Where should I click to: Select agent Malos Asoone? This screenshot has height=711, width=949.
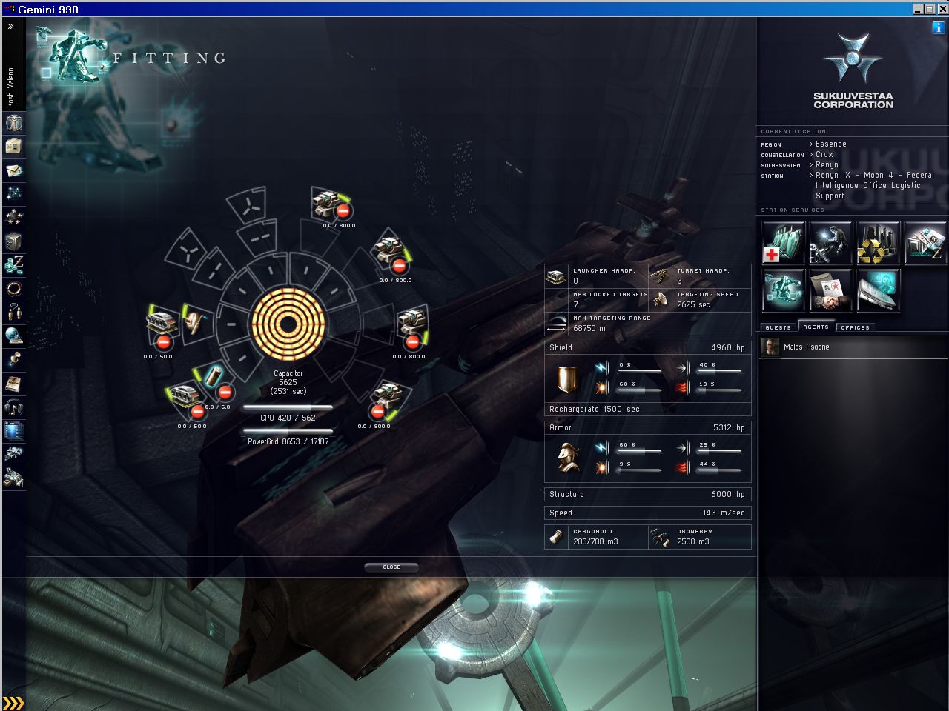click(x=853, y=347)
